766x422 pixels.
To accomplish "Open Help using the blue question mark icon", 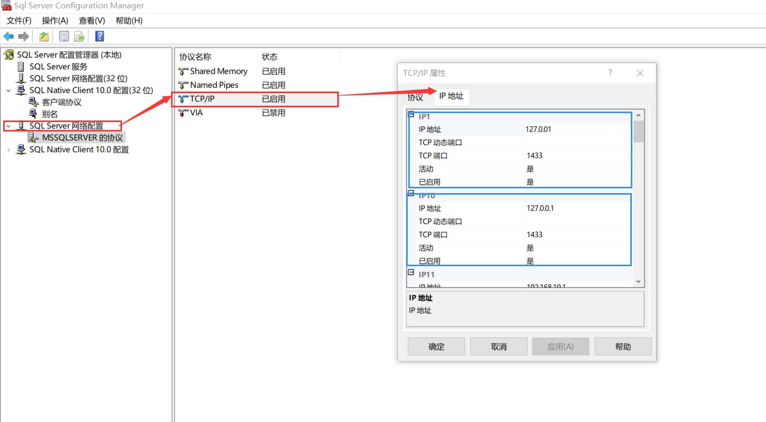I will click(x=99, y=36).
